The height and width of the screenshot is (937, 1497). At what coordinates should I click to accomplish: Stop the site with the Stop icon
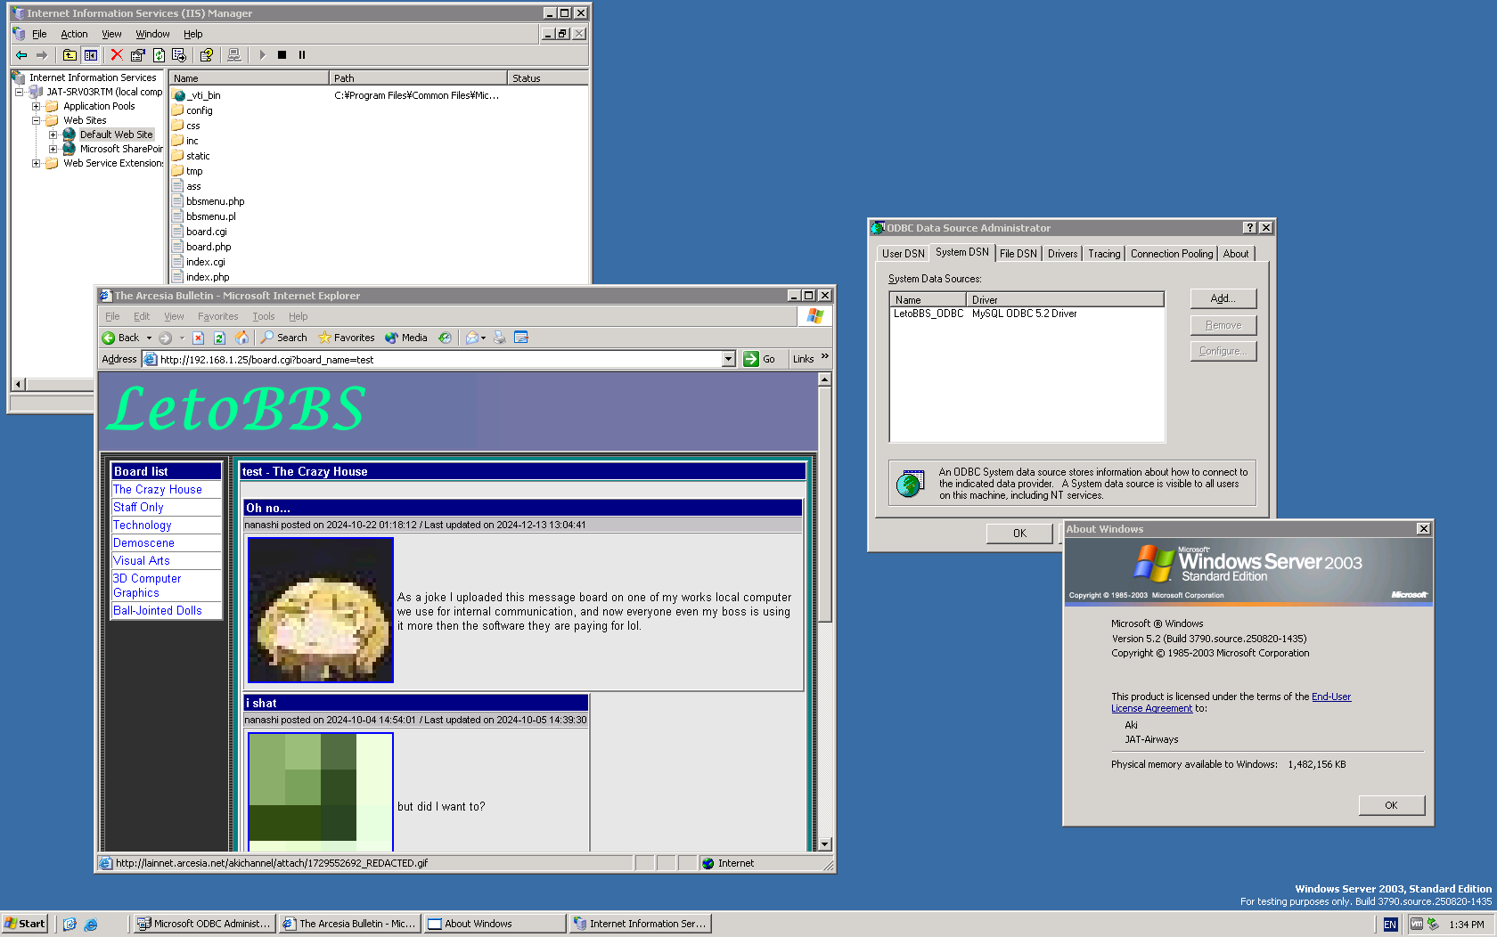coord(282,55)
